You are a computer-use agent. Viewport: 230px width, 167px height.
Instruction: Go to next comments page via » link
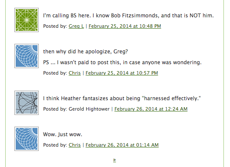pos(115,160)
